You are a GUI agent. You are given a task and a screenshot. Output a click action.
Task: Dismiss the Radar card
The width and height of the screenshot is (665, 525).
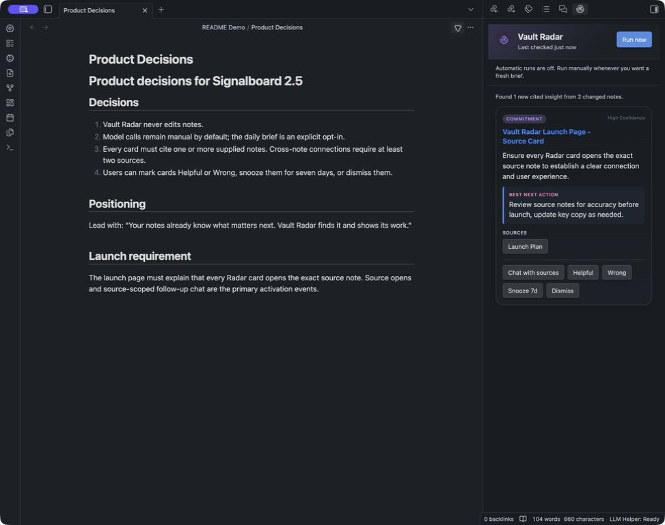click(x=562, y=291)
